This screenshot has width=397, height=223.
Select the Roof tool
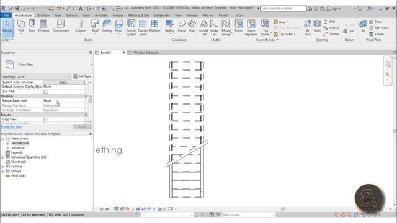95,27
